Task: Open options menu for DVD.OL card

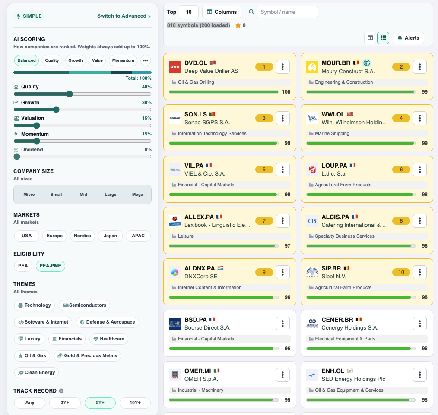Action: click(x=282, y=67)
